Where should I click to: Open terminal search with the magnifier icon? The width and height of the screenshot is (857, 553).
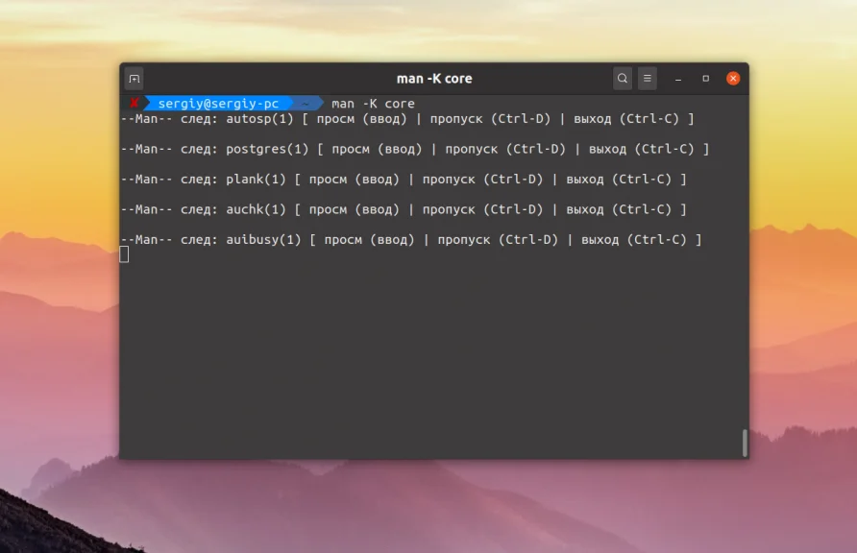click(x=622, y=78)
